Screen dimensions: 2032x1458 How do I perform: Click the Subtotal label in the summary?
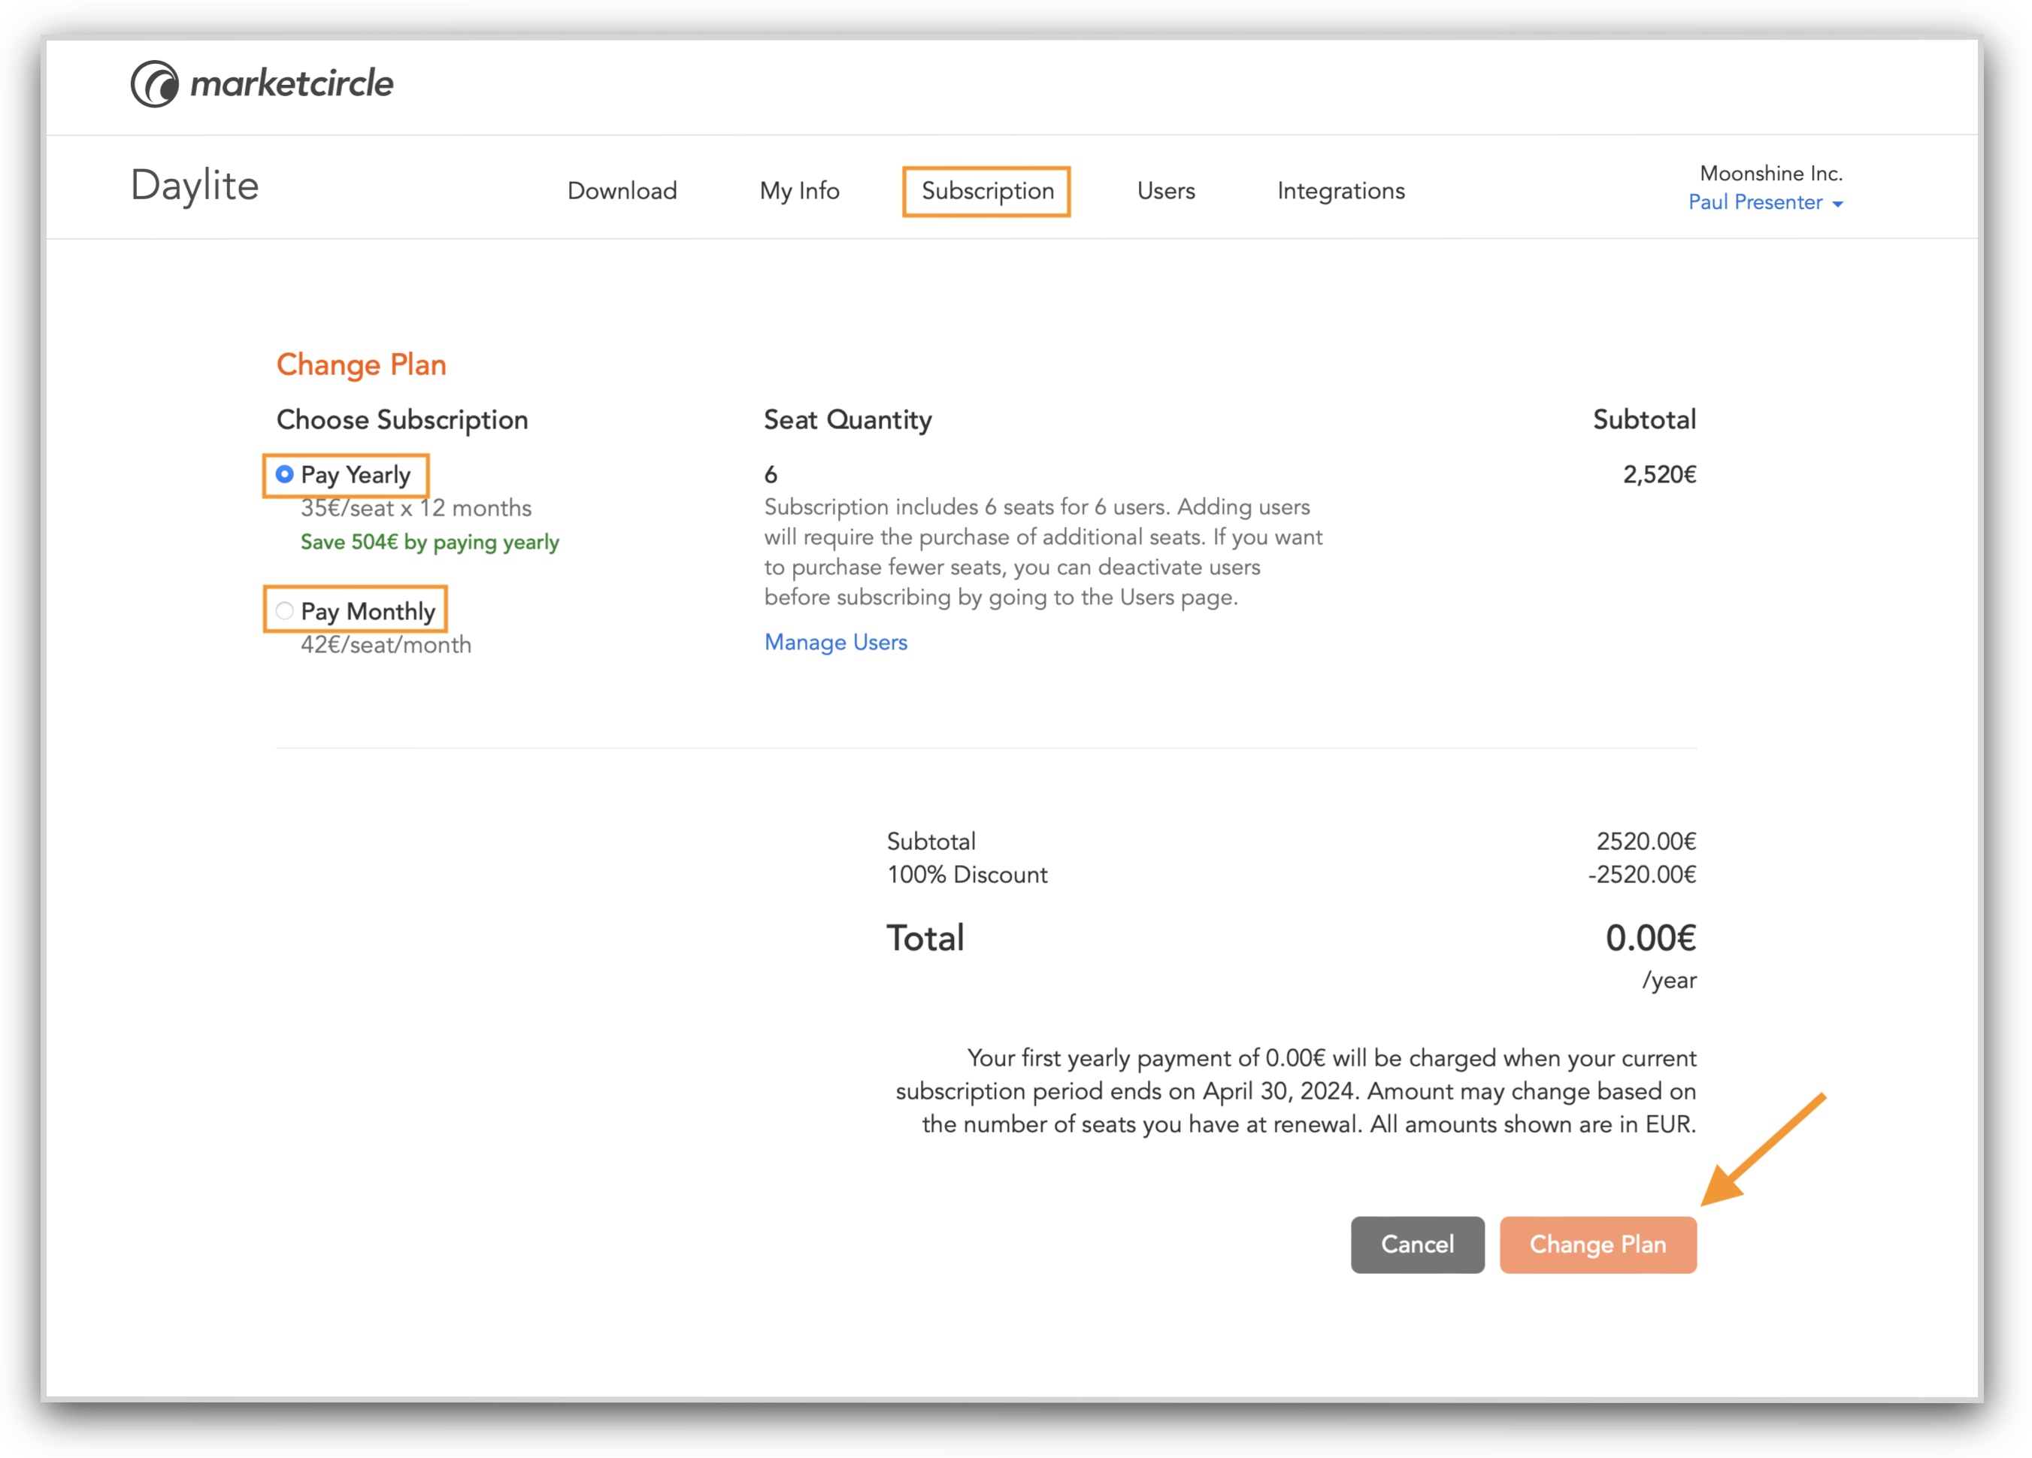(931, 841)
